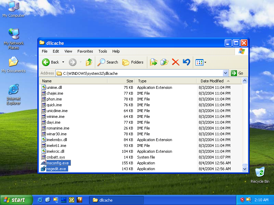Open the Help menu

[116, 51]
